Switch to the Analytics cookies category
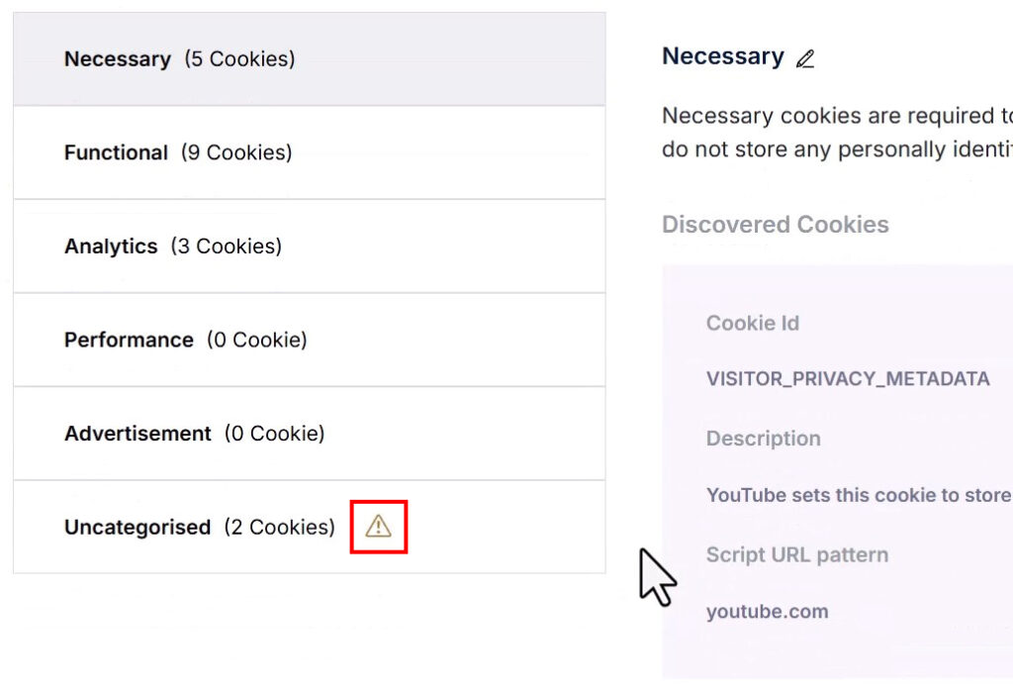Viewport: 1013px width, 693px height. coord(309,247)
